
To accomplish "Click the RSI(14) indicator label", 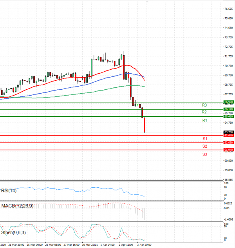I will [x=9, y=190].
